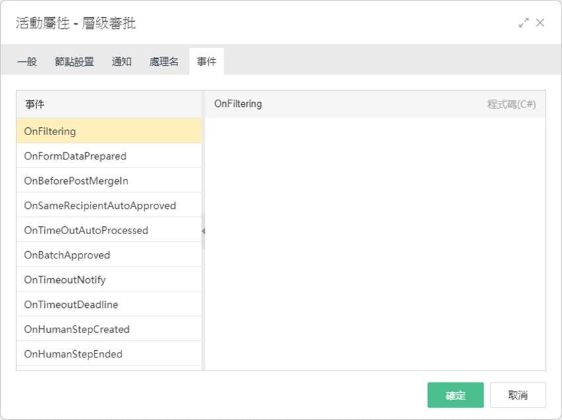This screenshot has height=420, width=562.
Task: Click the active 事件 tab
Action: click(x=207, y=61)
